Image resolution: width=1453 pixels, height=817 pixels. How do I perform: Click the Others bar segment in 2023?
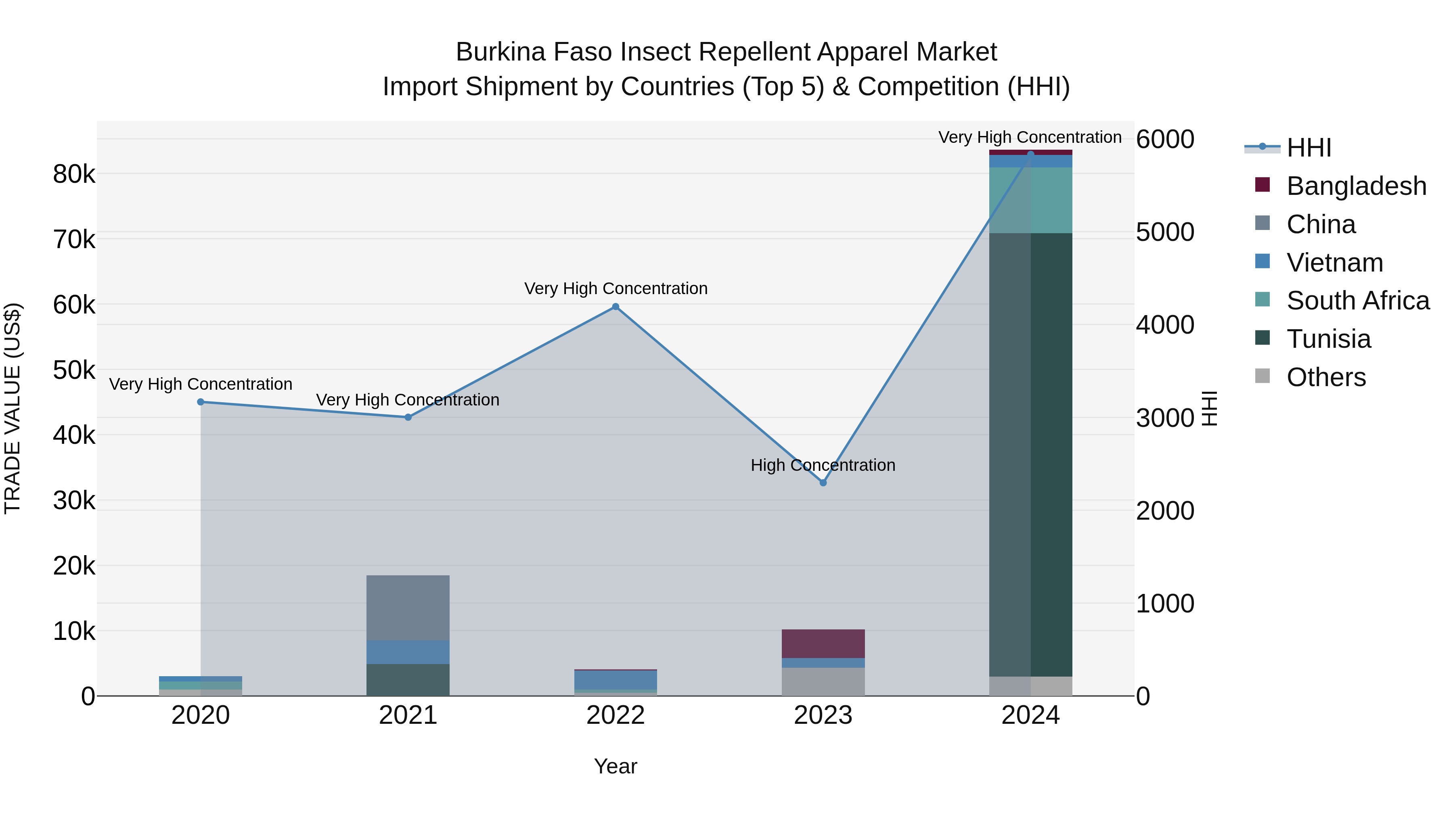pyautogui.click(x=823, y=682)
